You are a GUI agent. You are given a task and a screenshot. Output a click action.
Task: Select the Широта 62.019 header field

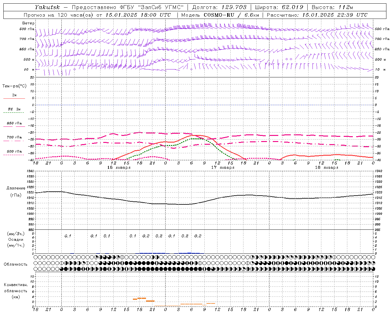click(x=279, y=7)
